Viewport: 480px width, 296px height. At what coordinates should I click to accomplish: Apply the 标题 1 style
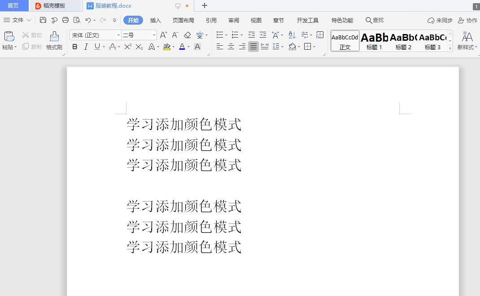374,40
